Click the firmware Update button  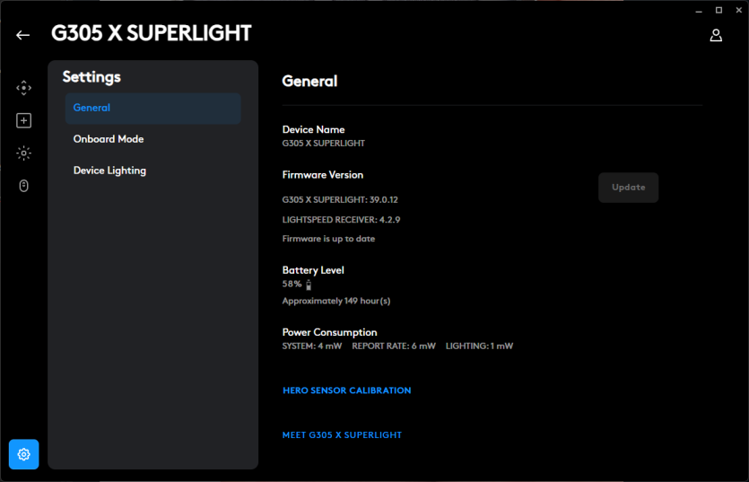628,188
